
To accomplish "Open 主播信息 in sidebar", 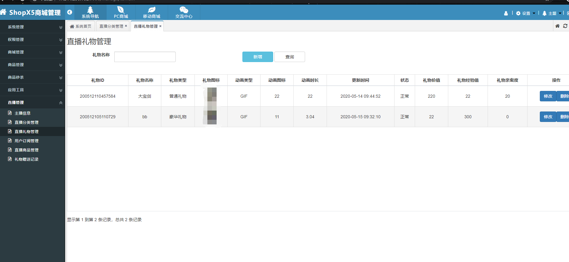I will (x=33, y=113).
